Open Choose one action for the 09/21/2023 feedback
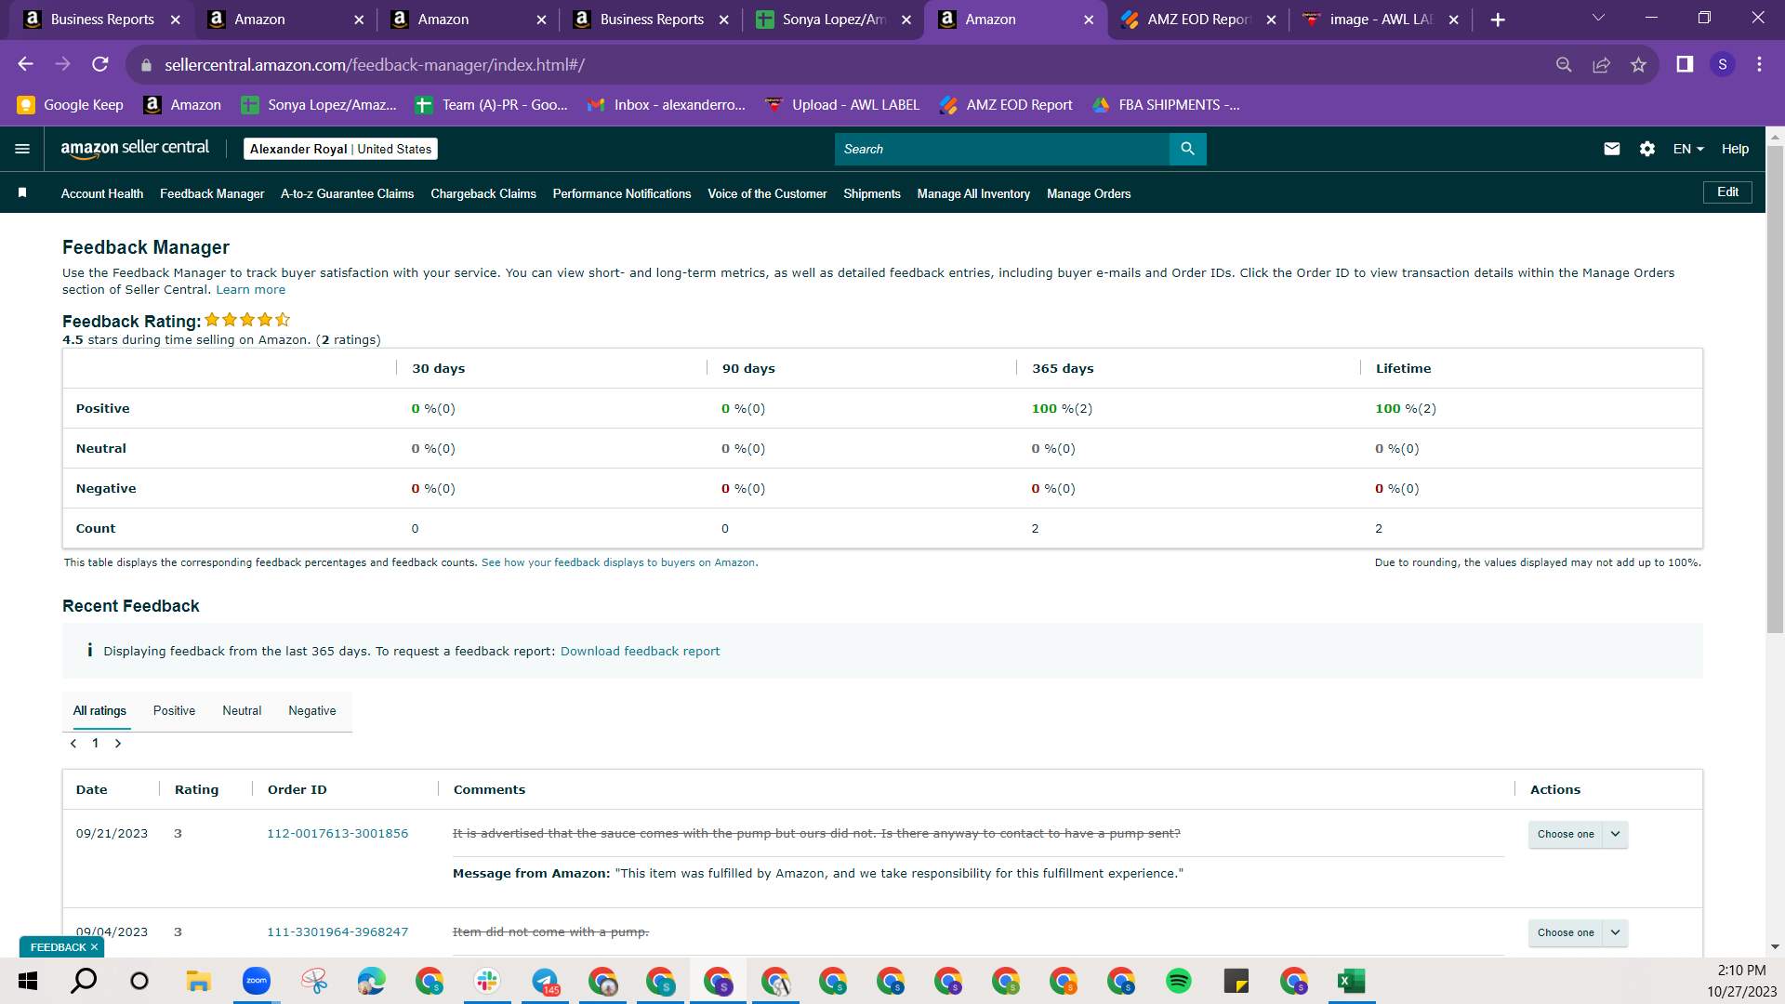 1578,834
